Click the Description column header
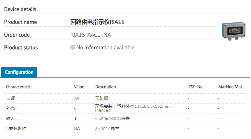Image resolution: width=251 pixels, height=139 pixels. pyautogui.click(x=105, y=87)
